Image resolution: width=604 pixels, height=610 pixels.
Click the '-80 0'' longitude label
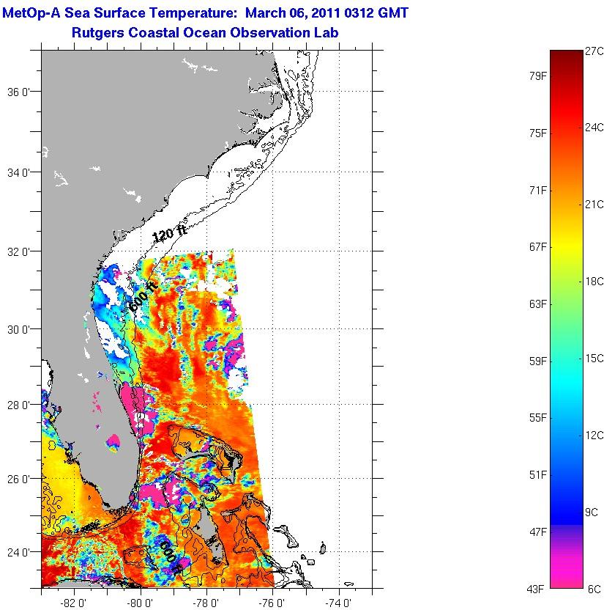[x=141, y=603]
